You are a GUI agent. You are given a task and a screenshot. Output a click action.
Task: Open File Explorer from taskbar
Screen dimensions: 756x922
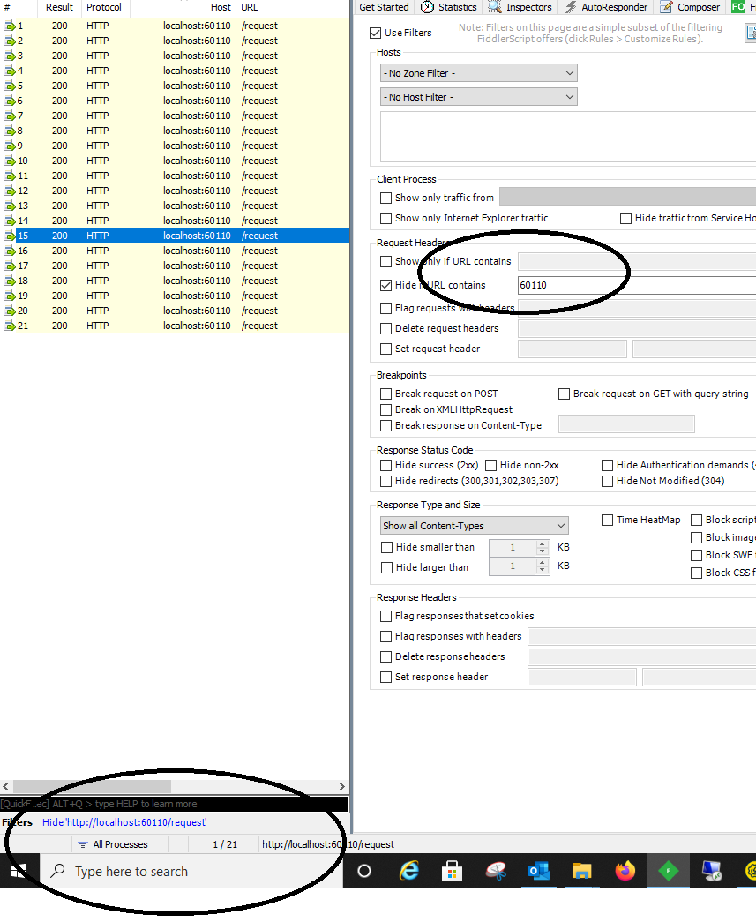coord(581,871)
